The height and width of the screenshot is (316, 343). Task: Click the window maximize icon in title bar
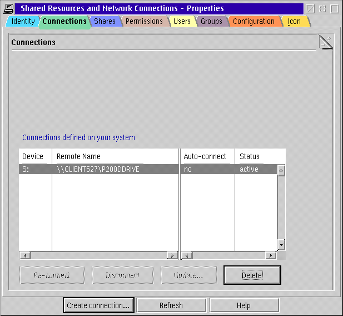click(334, 9)
